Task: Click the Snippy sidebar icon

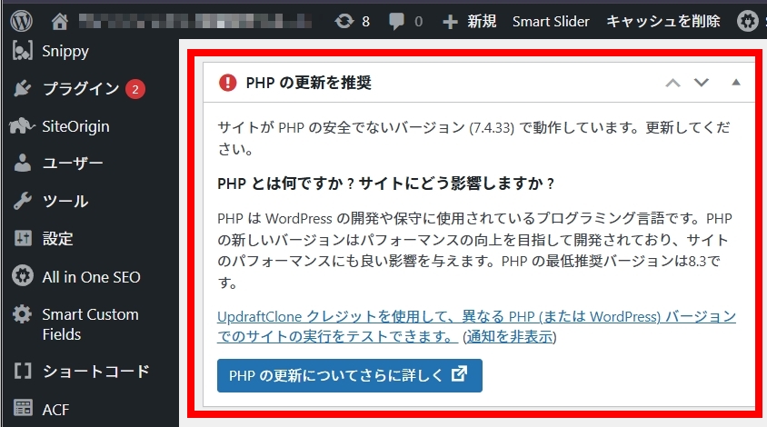Action: coord(23,51)
